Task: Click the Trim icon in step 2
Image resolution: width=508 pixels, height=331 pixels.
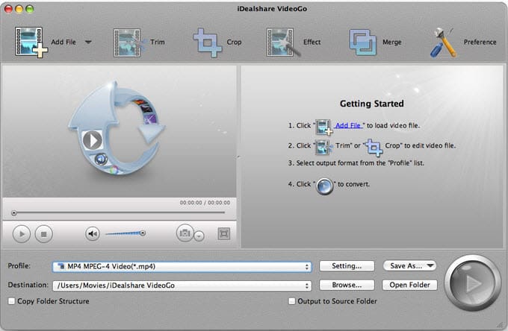Action: [323, 147]
